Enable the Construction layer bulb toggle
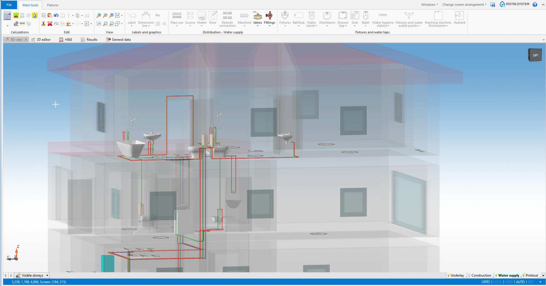This screenshot has height=286, width=546. pyautogui.click(x=470, y=275)
